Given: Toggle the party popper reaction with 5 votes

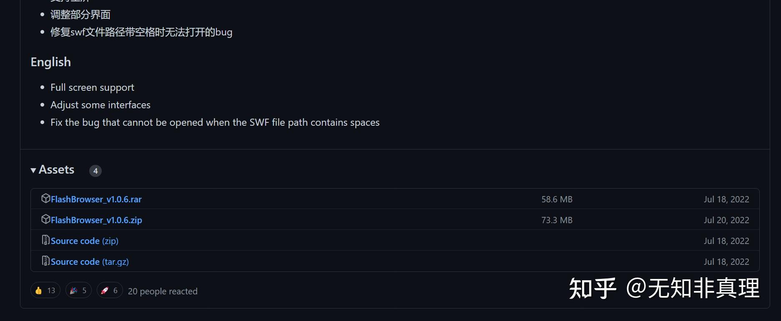Looking at the screenshot, I should [x=78, y=290].
